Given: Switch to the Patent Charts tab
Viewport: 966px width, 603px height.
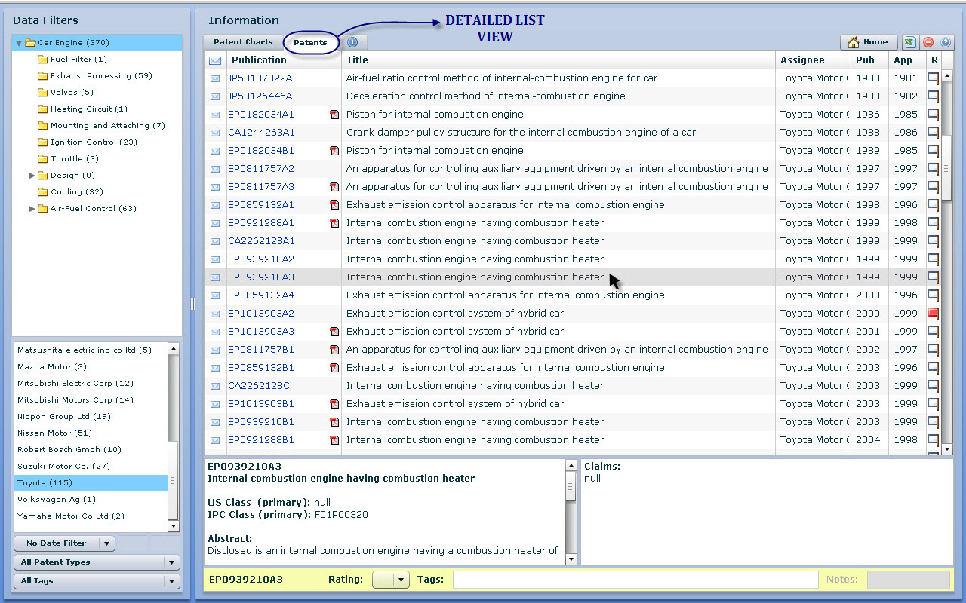Looking at the screenshot, I should pos(243,42).
